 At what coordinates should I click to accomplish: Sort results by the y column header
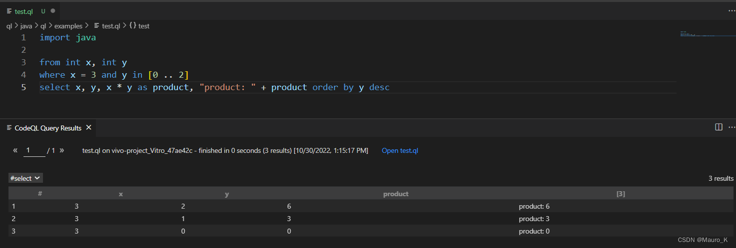227,194
